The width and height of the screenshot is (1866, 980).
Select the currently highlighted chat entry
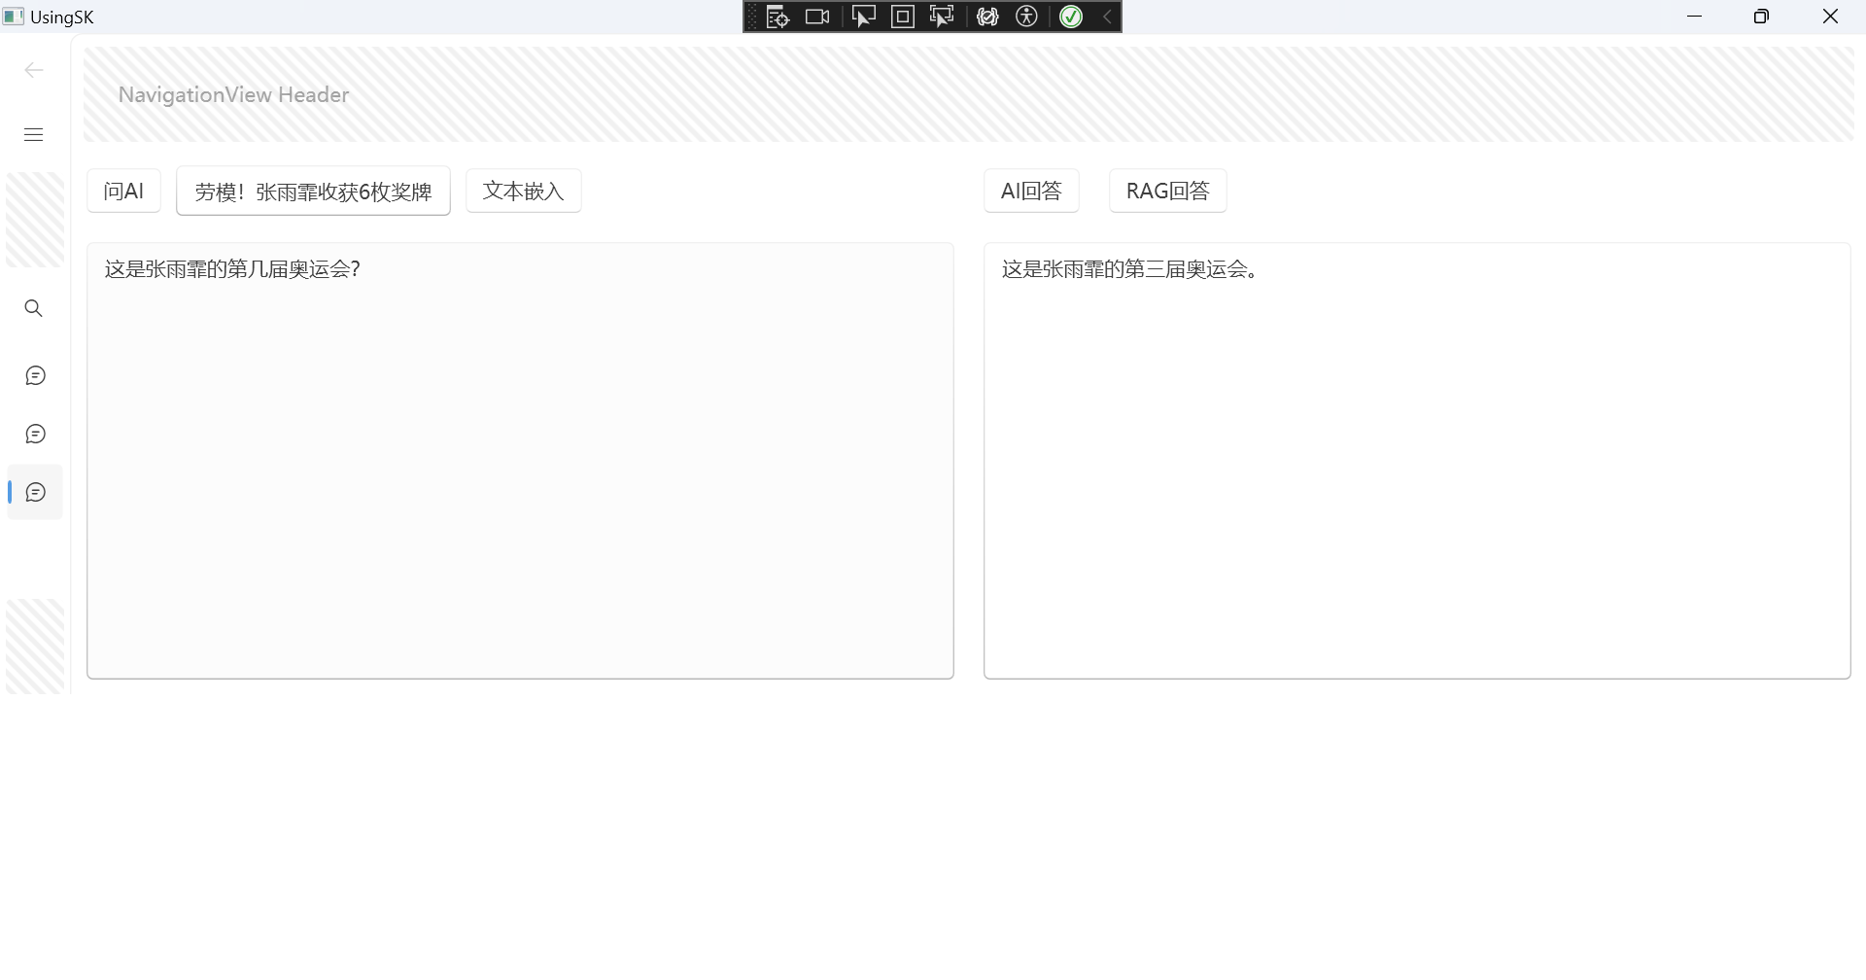click(35, 492)
